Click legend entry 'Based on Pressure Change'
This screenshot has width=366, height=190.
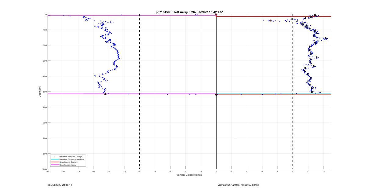(71, 157)
